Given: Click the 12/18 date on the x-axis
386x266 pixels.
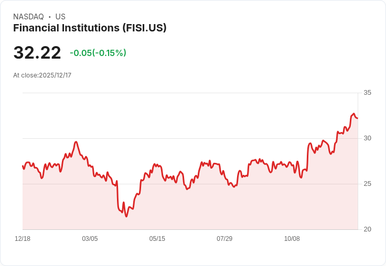Looking at the screenshot, I should click(23, 239).
